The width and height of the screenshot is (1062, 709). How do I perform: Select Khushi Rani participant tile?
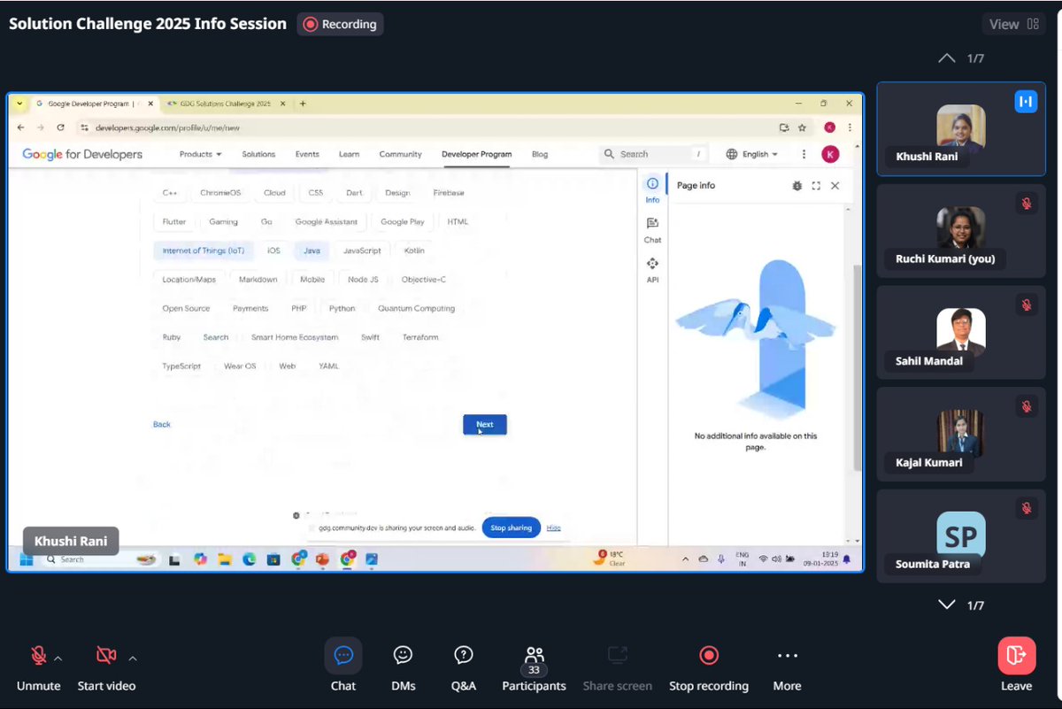(x=961, y=129)
